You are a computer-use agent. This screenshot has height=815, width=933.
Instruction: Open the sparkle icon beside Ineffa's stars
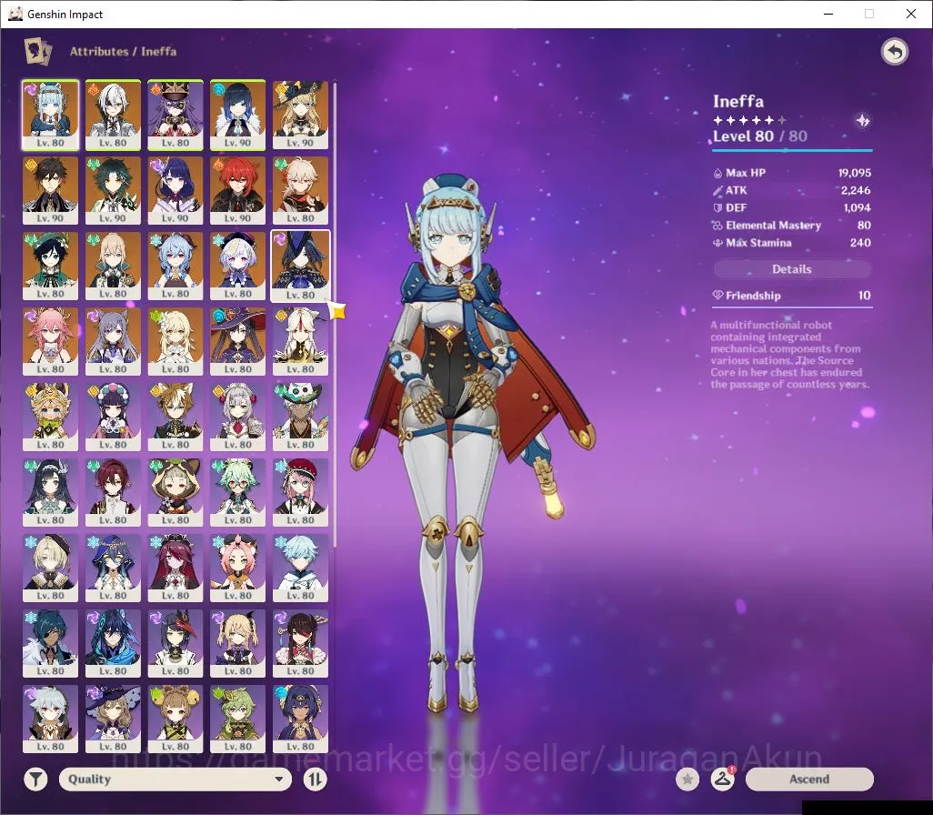862,121
